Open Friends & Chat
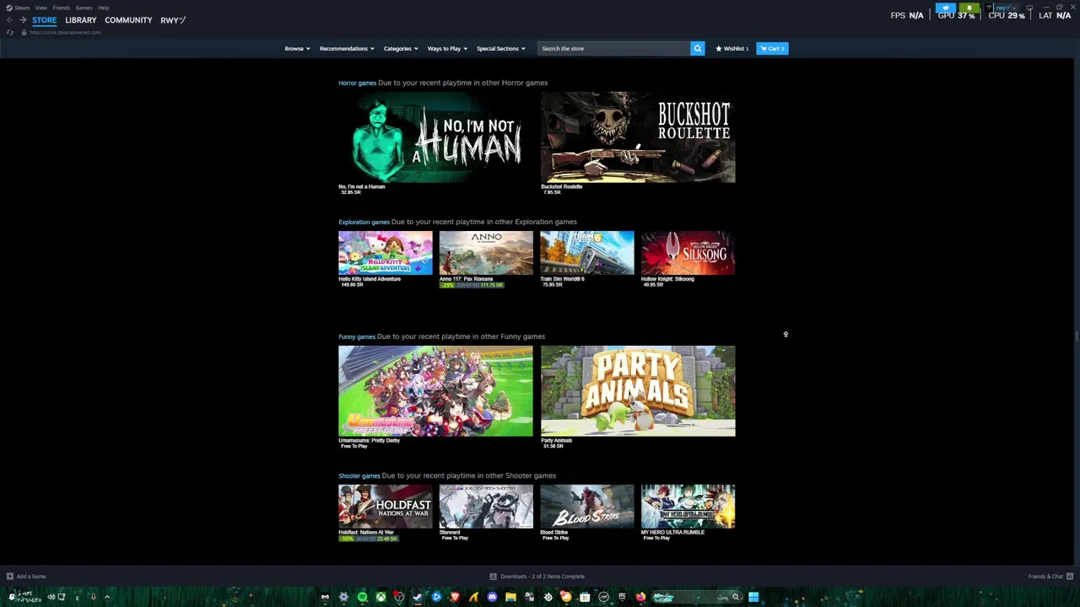This screenshot has width=1080, height=607. click(1050, 577)
